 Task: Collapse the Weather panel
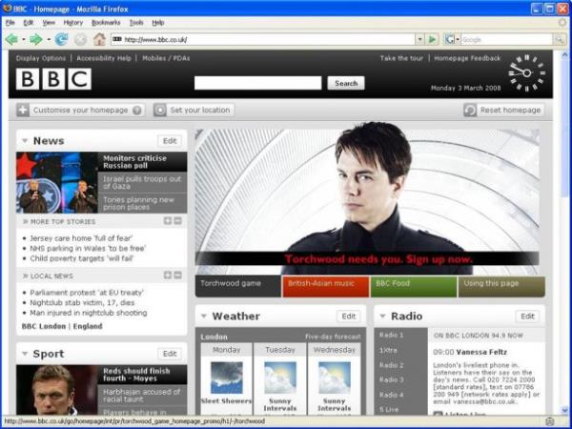point(203,317)
